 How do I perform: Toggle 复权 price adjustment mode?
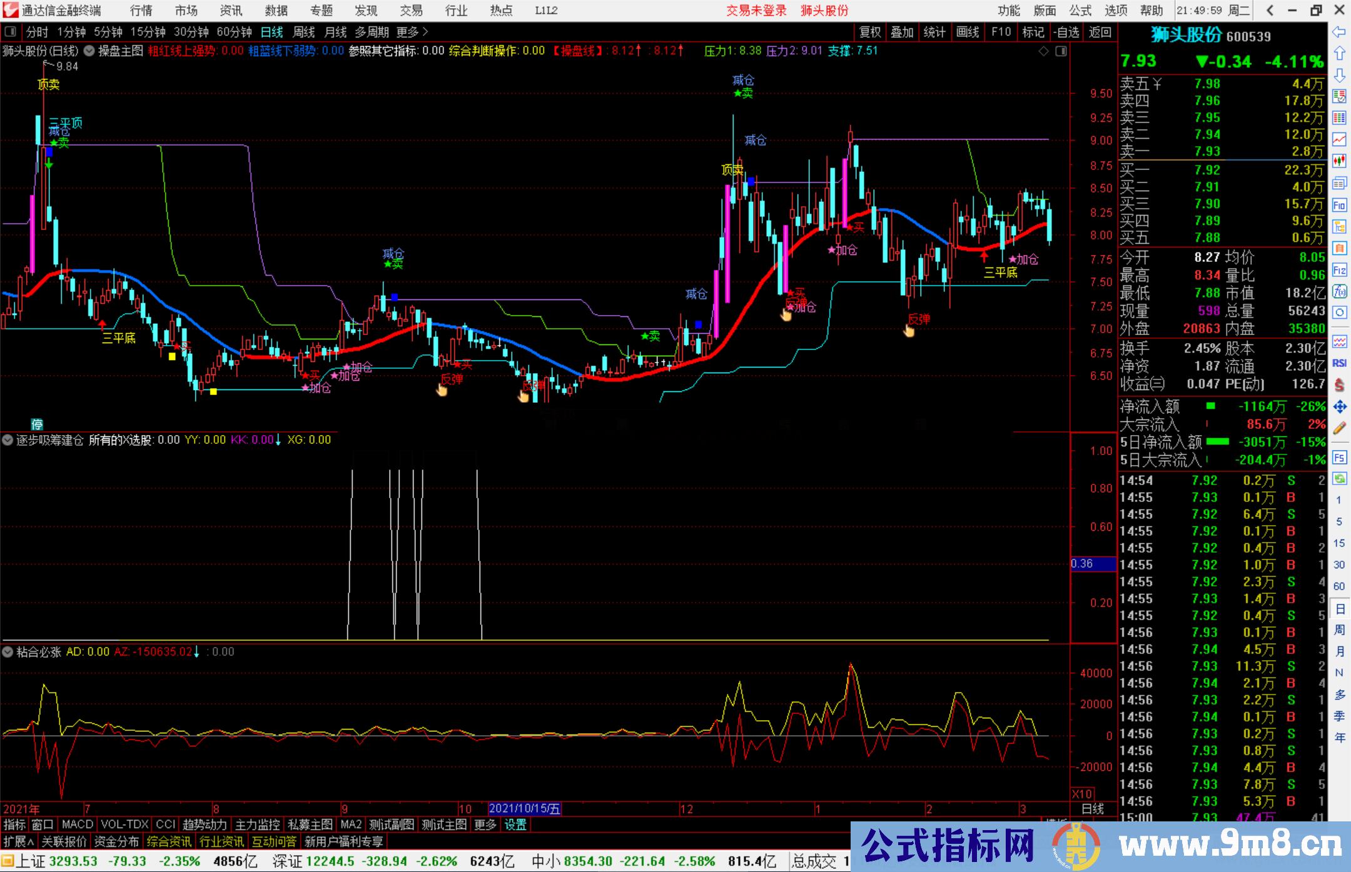tap(869, 32)
